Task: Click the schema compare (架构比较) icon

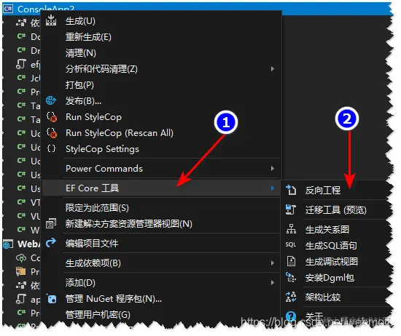Action: 291,297
